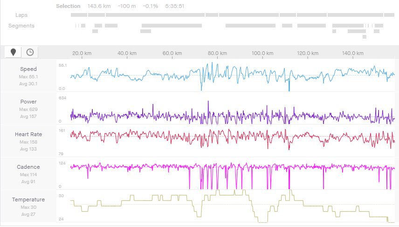Click the -100 m elevation value
Viewport: 399px width, 227px height.
[x=127, y=6]
